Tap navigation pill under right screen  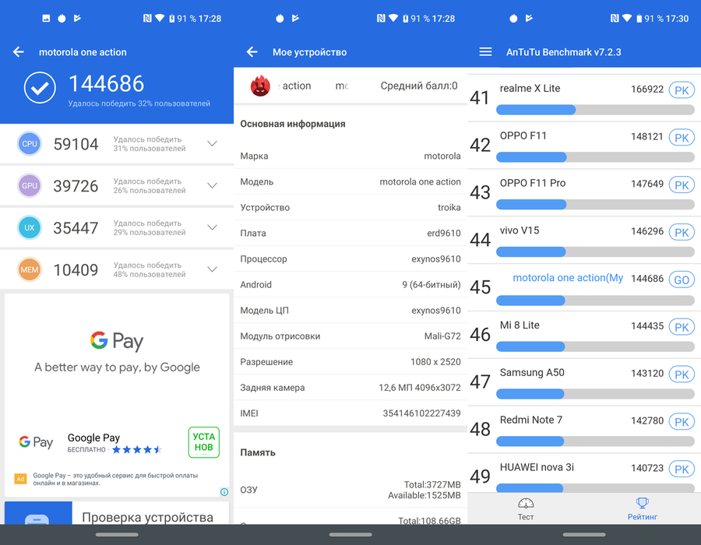tap(584, 534)
